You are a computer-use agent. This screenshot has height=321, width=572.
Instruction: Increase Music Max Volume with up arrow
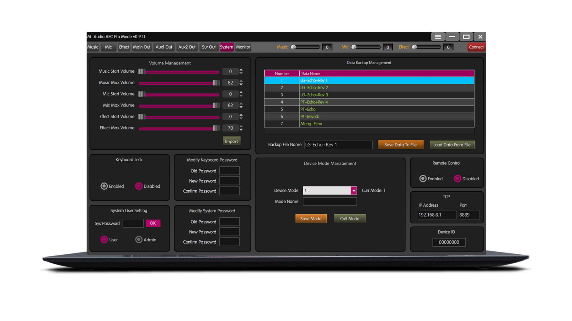241,81
